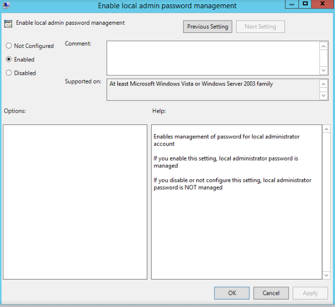335x307 pixels.
Task: Click Comment box scroll down arrow
Action: [324, 70]
